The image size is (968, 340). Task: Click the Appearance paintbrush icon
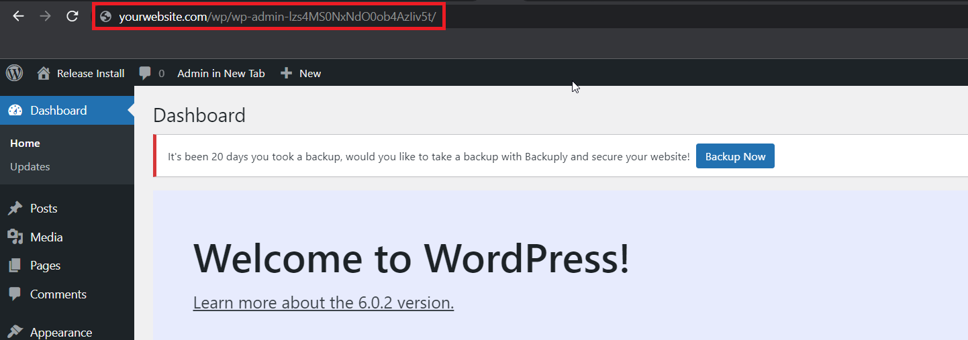15,331
